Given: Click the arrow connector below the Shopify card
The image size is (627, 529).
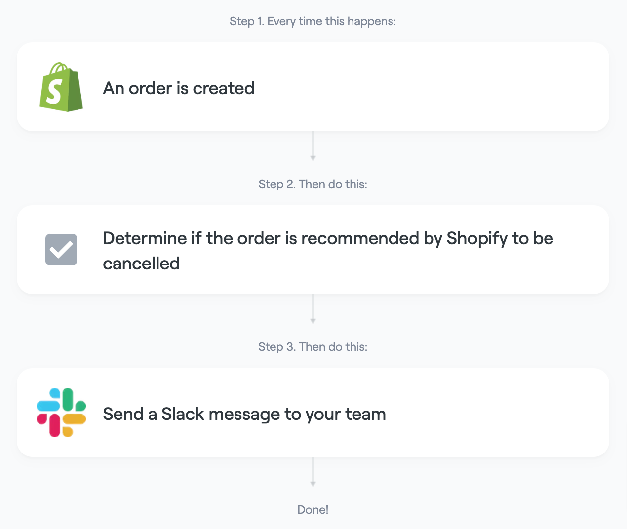Looking at the screenshot, I should click(313, 146).
